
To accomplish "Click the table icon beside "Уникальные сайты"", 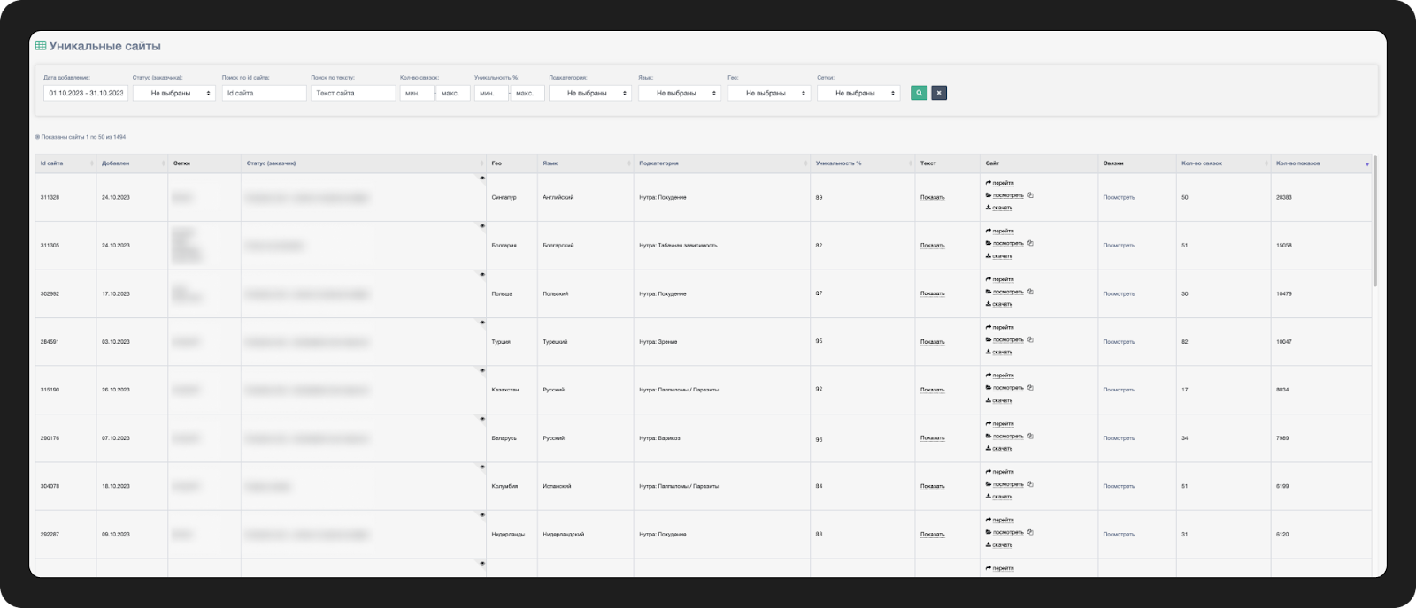I will click(x=41, y=46).
